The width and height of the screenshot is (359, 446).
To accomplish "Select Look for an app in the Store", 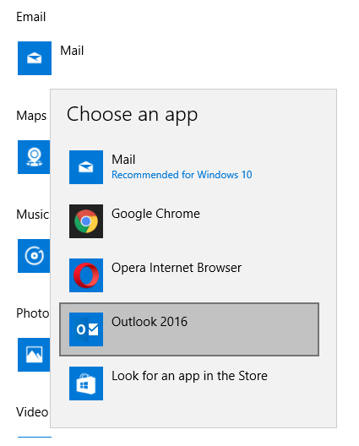I will click(189, 383).
